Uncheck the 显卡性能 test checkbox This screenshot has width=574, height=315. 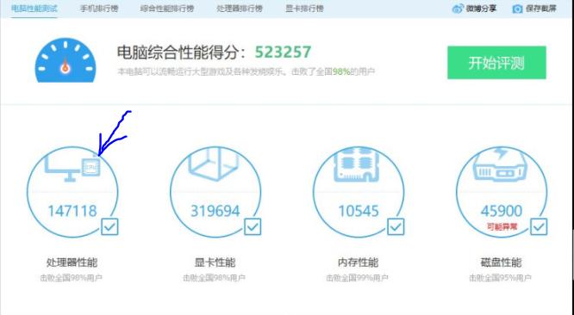[253, 227]
